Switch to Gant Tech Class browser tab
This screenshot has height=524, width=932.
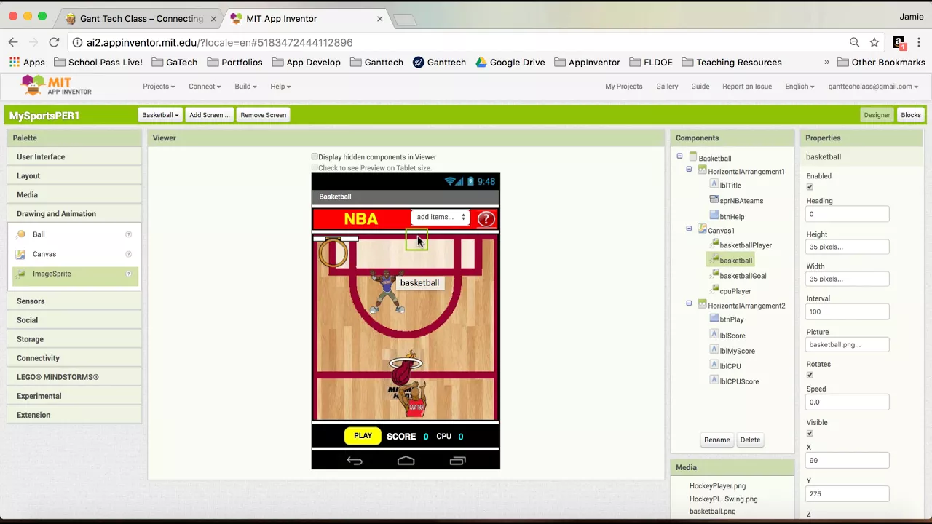tap(141, 18)
